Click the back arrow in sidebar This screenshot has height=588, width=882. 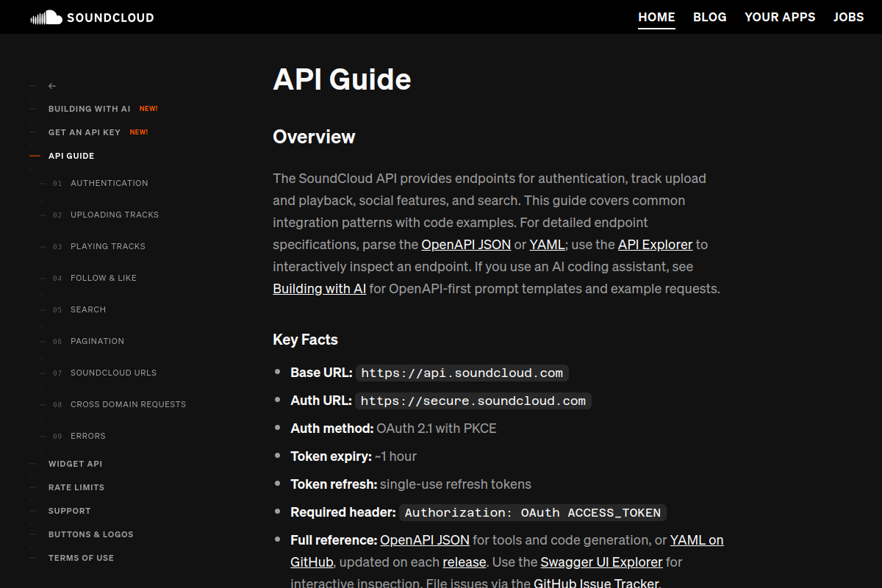coord(52,86)
